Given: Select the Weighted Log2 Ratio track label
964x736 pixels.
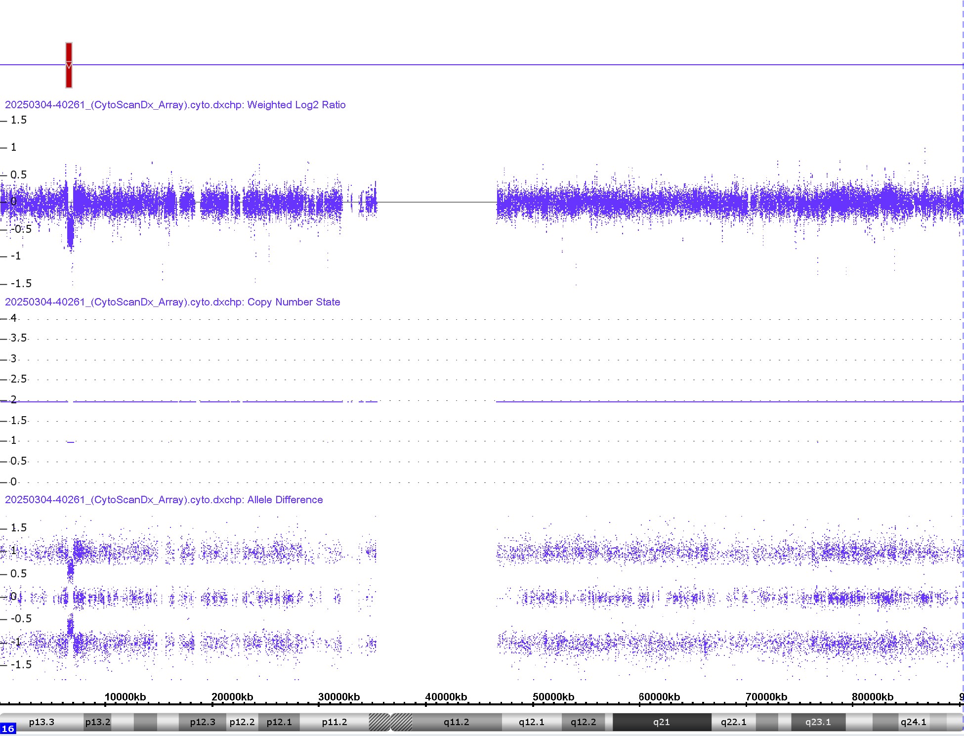Looking at the screenshot, I should tap(175, 105).
